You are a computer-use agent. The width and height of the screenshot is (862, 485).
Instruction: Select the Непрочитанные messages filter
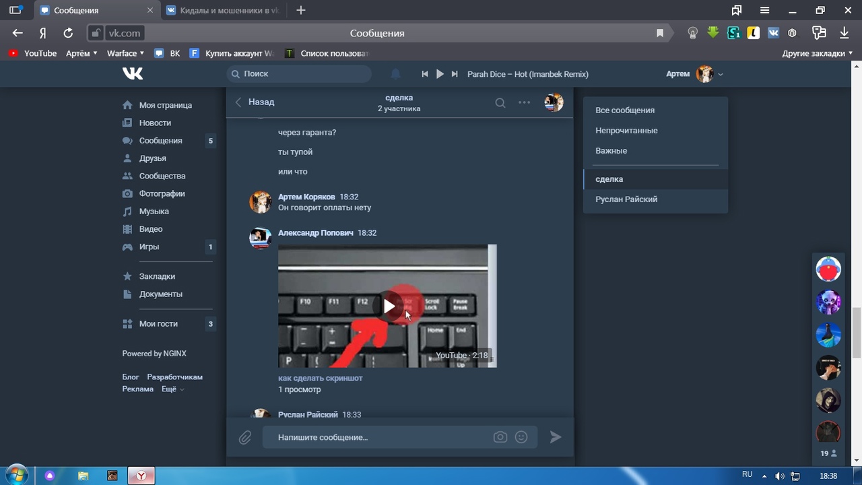(626, 131)
